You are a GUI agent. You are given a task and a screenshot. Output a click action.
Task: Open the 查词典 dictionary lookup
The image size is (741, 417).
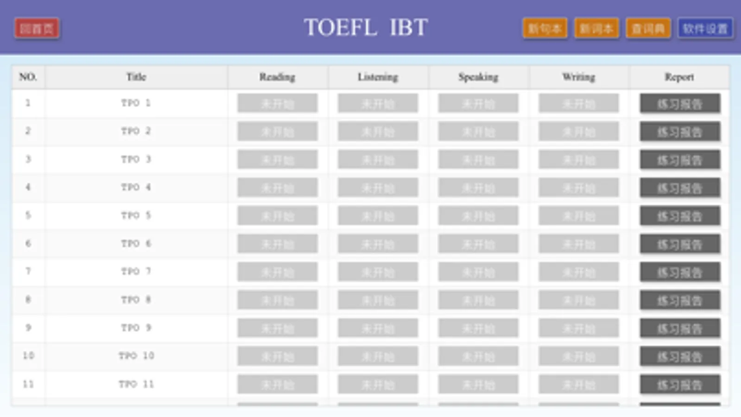click(x=648, y=29)
